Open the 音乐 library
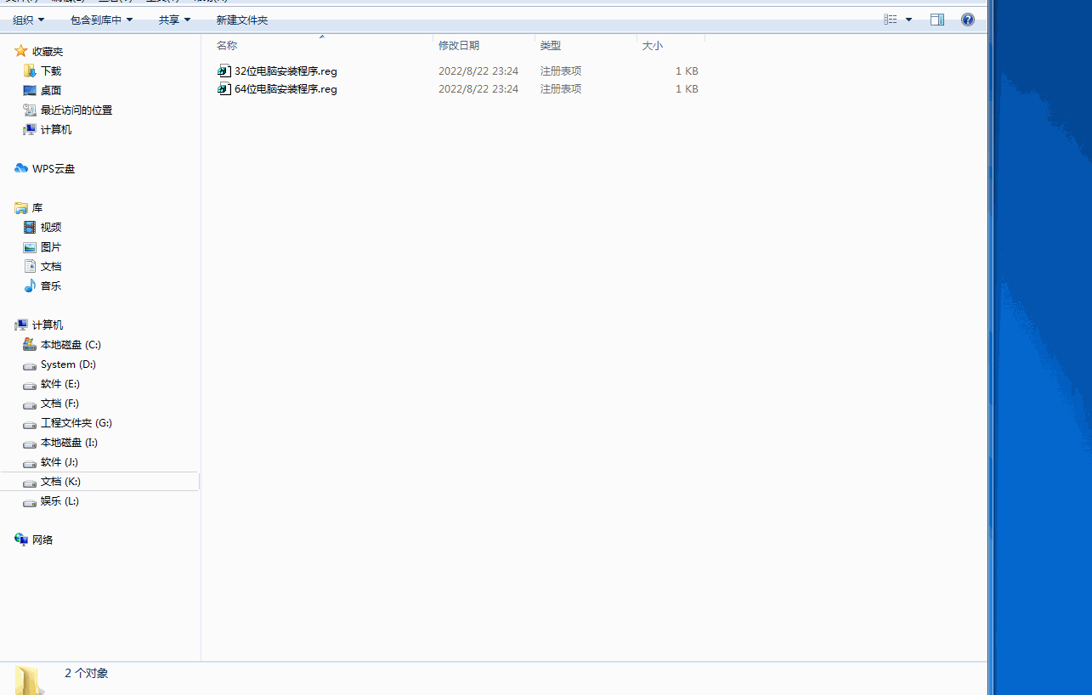This screenshot has width=1092, height=695. (42, 285)
